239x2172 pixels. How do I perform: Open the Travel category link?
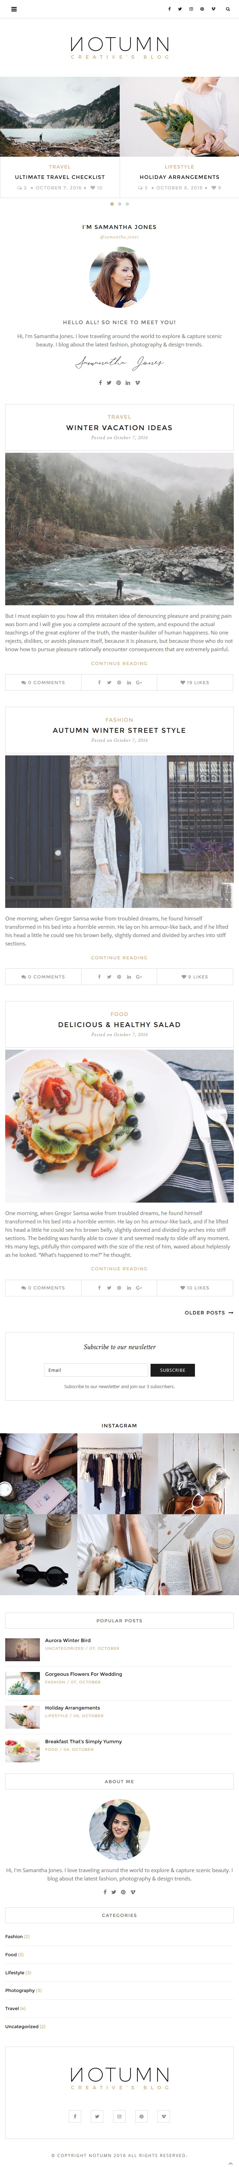15,2008
